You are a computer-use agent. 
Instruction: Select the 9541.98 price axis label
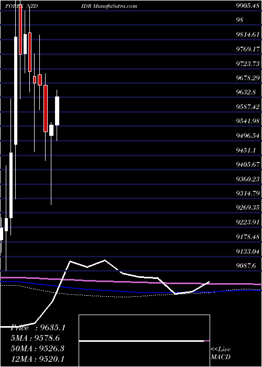click(x=248, y=121)
